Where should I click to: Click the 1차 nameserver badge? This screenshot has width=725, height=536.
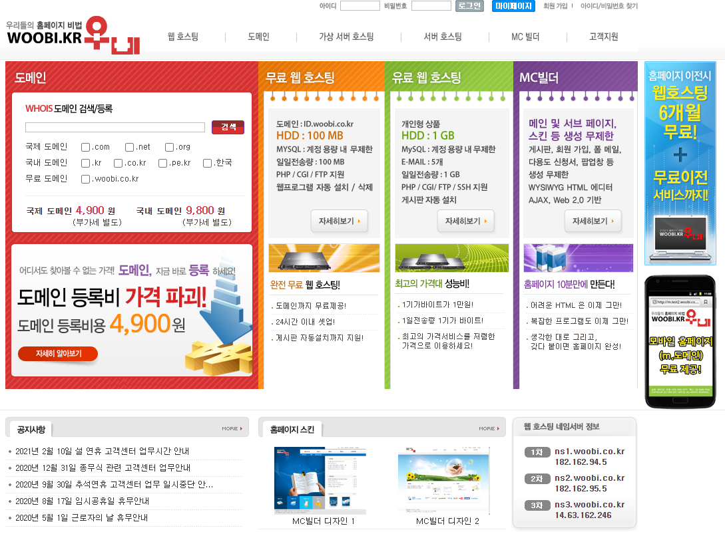coord(537,452)
